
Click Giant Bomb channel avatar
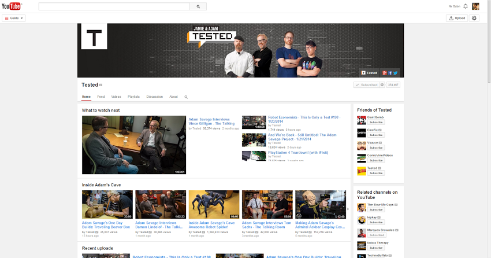pos(362,120)
